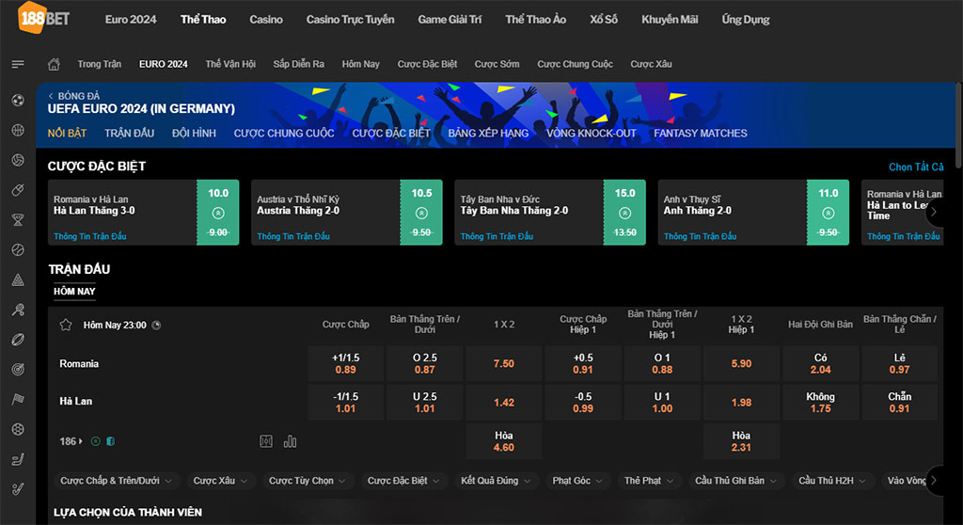Open the Xổ Số menu
963x525 pixels.
(x=604, y=19)
